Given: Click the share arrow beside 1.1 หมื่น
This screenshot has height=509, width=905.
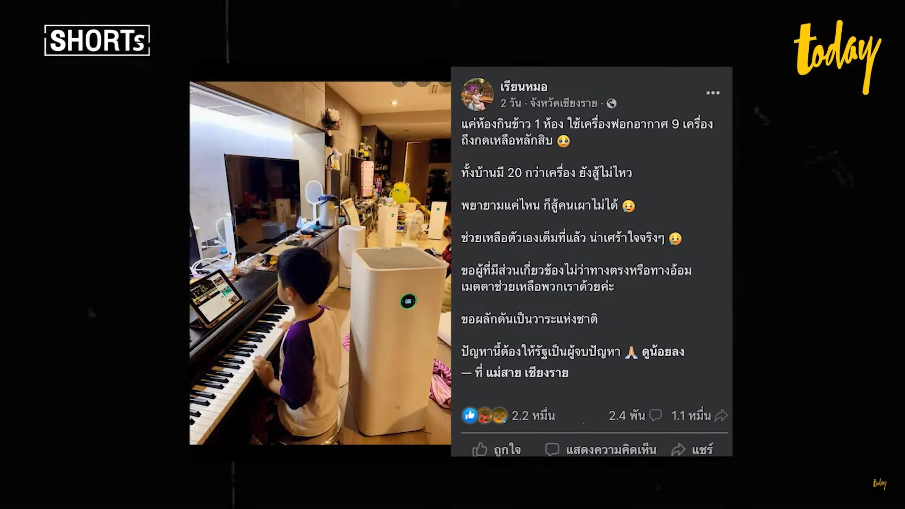Looking at the screenshot, I should (721, 415).
